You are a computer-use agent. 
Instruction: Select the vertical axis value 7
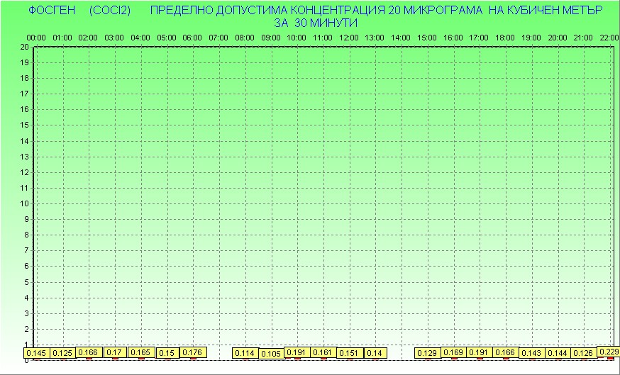tap(26, 251)
